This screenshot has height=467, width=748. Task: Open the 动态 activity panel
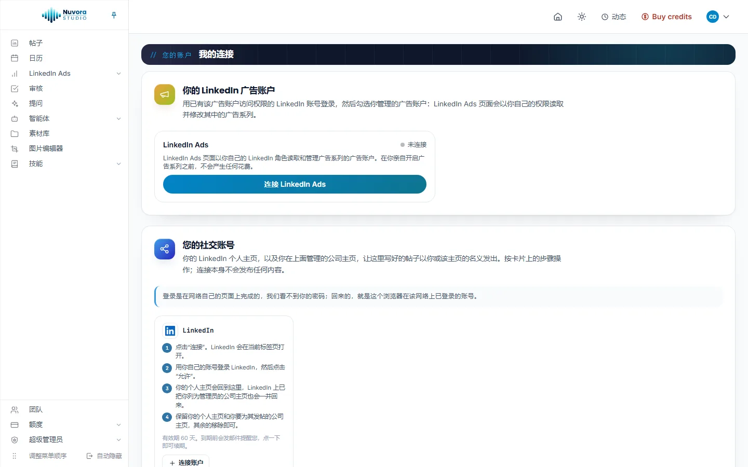(x=614, y=17)
